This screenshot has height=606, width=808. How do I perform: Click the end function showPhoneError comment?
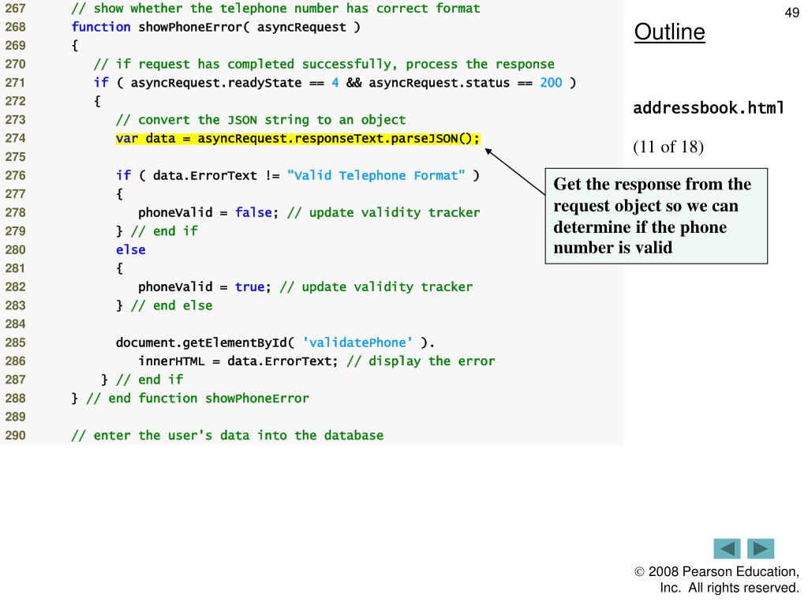point(198,398)
